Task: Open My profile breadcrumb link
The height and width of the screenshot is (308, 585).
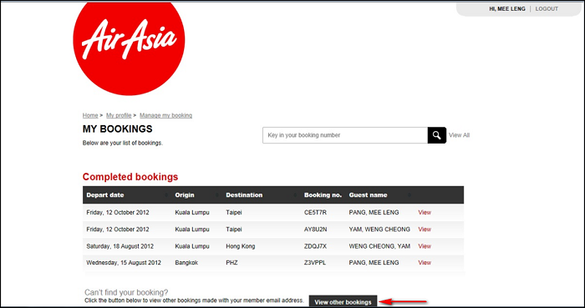Action: pos(119,115)
